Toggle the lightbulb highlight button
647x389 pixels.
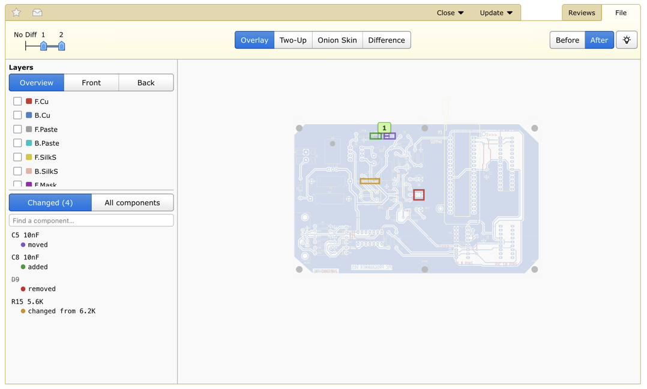(x=627, y=40)
